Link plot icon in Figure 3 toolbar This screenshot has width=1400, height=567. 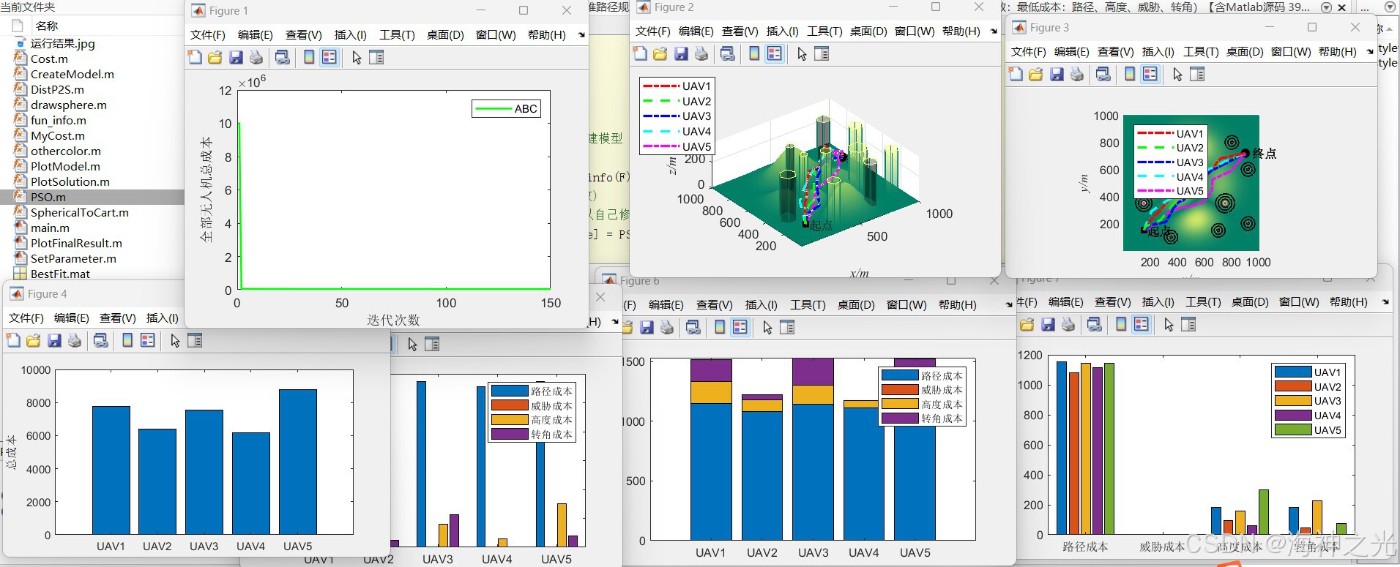pos(1103,74)
